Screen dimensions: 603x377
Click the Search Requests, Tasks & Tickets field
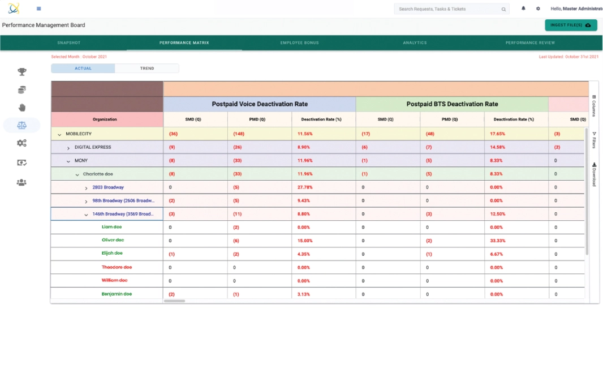(447, 9)
